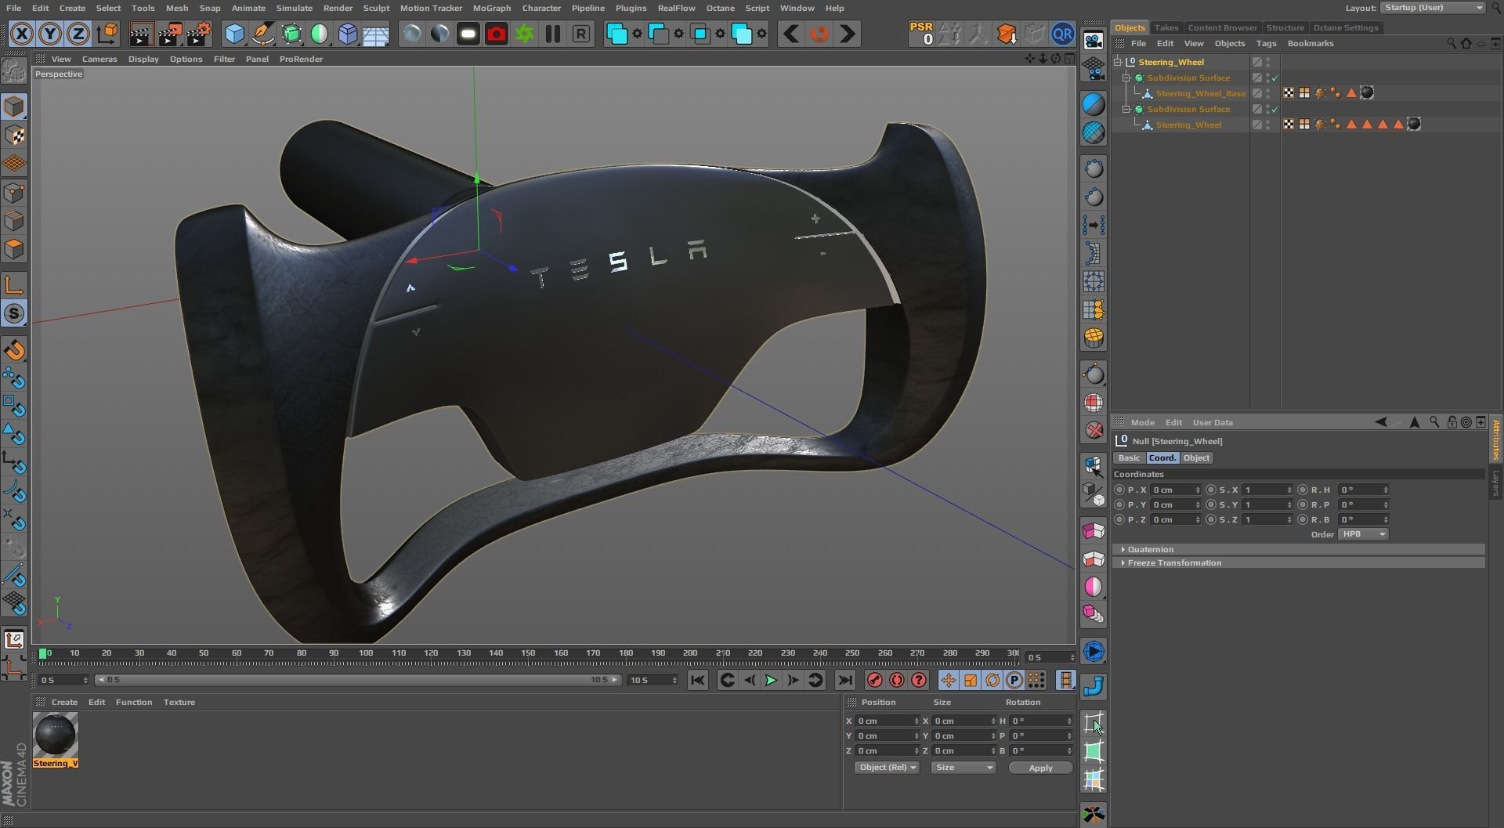Collapse the Steering_Wheel null hierarchy

1118,62
